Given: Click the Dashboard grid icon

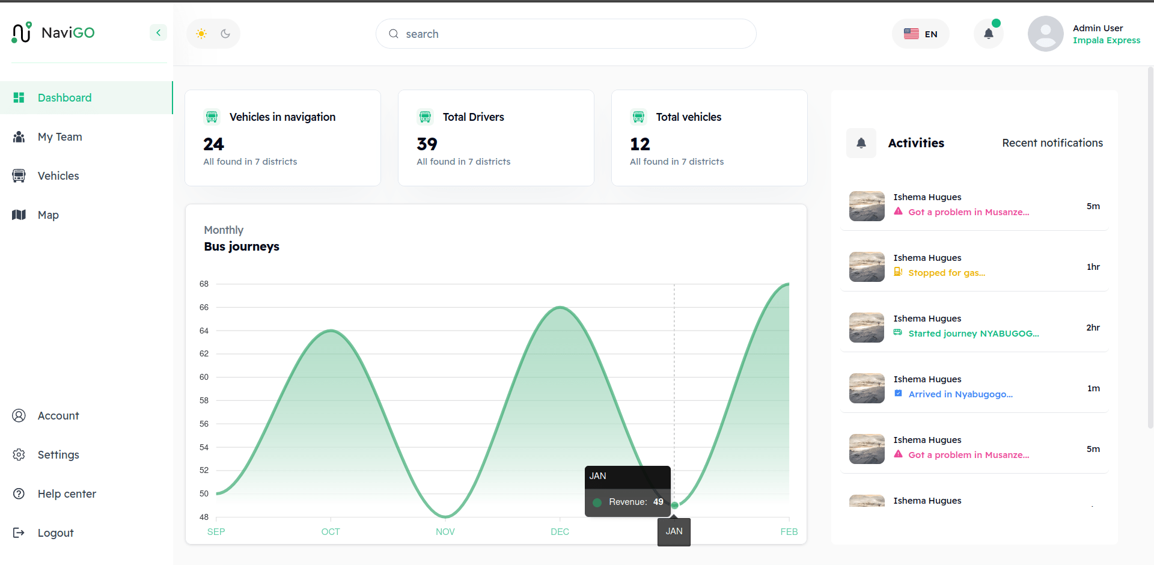Looking at the screenshot, I should [19, 97].
